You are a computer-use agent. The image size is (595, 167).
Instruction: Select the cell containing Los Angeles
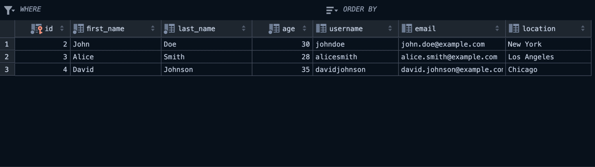[x=531, y=57]
